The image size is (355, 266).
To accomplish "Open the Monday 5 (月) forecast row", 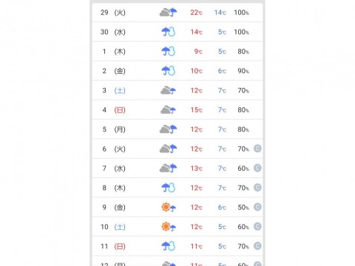I will [177, 129].
